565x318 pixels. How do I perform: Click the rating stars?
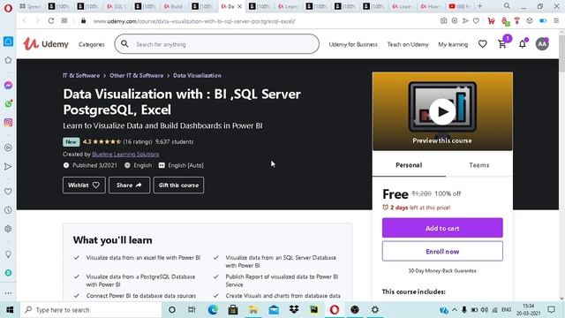(x=107, y=141)
